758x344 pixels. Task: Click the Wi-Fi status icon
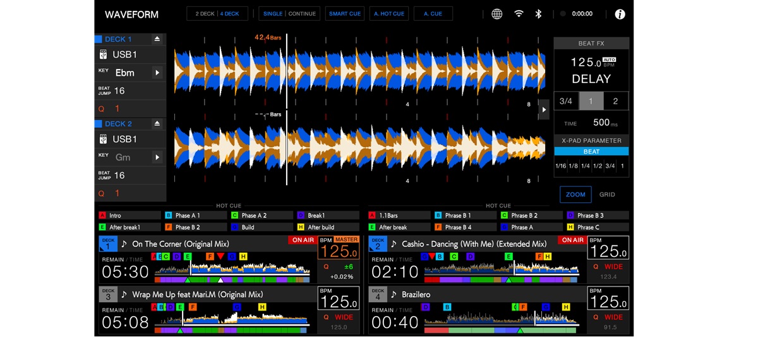coord(519,14)
